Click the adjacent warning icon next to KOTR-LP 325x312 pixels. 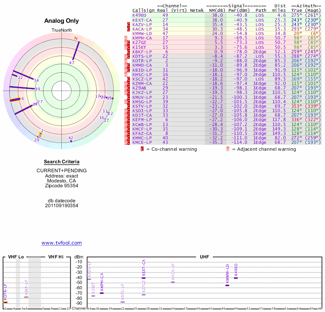126,61
